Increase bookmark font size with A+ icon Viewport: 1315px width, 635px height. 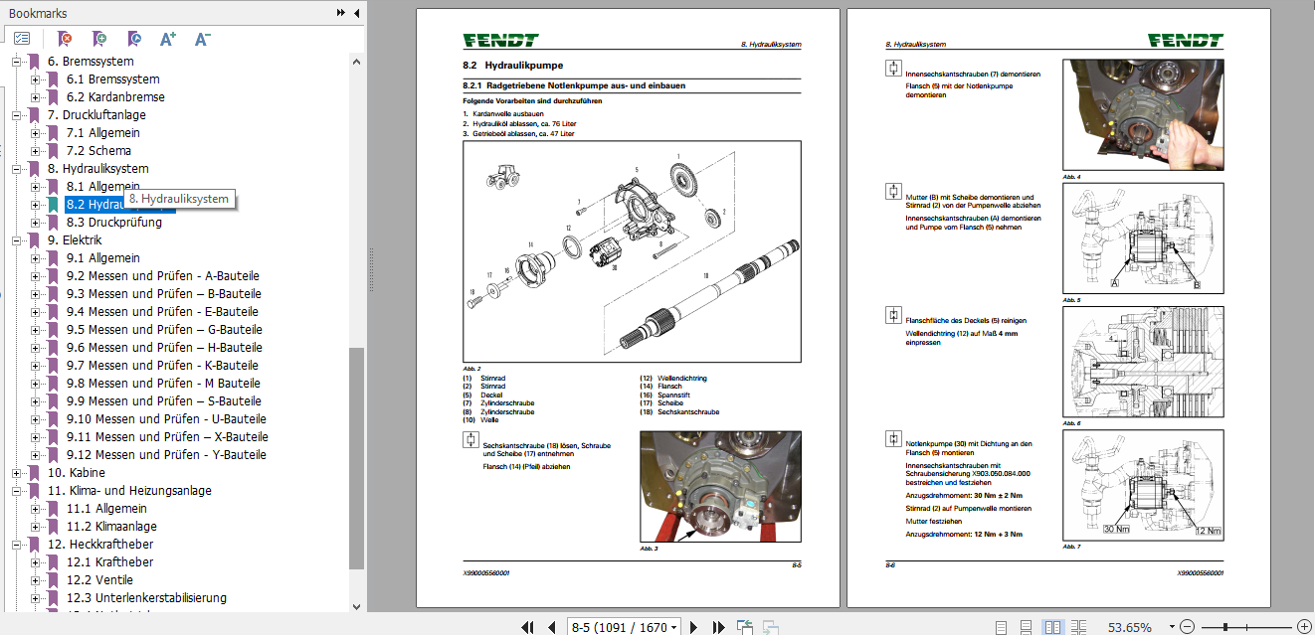168,39
